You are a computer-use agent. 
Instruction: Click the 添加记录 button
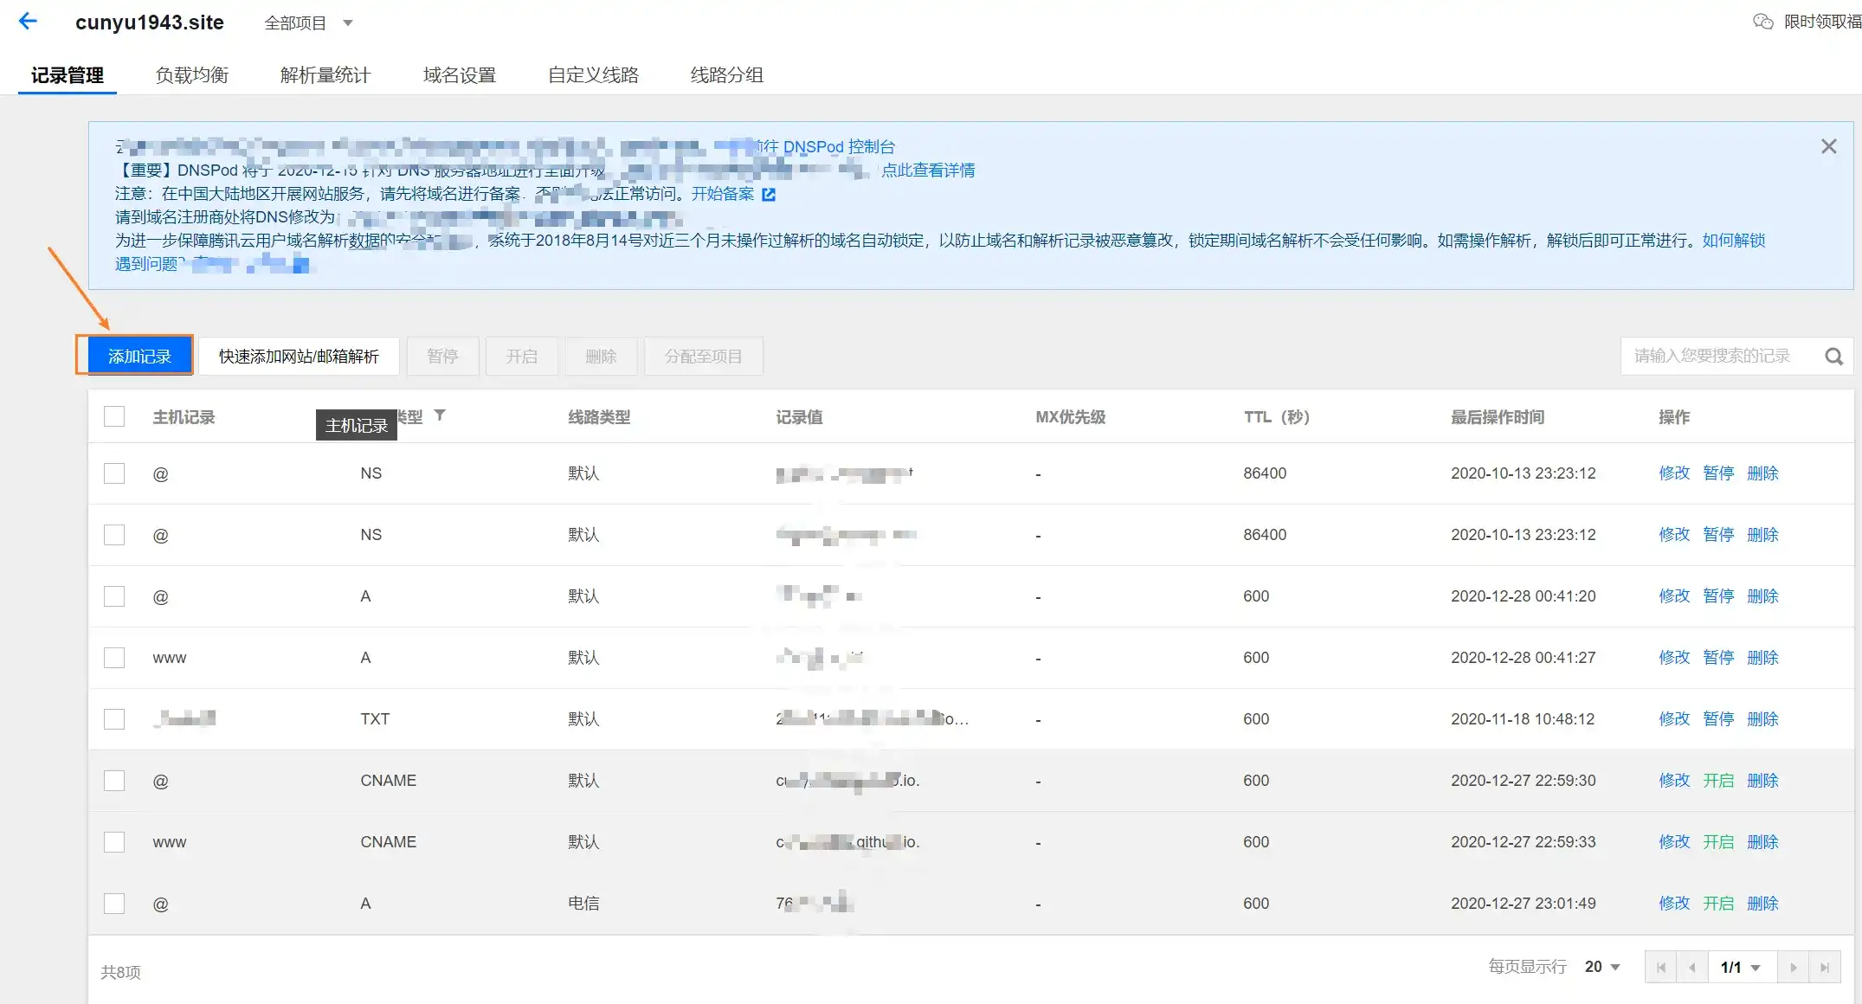click(139, 357)
